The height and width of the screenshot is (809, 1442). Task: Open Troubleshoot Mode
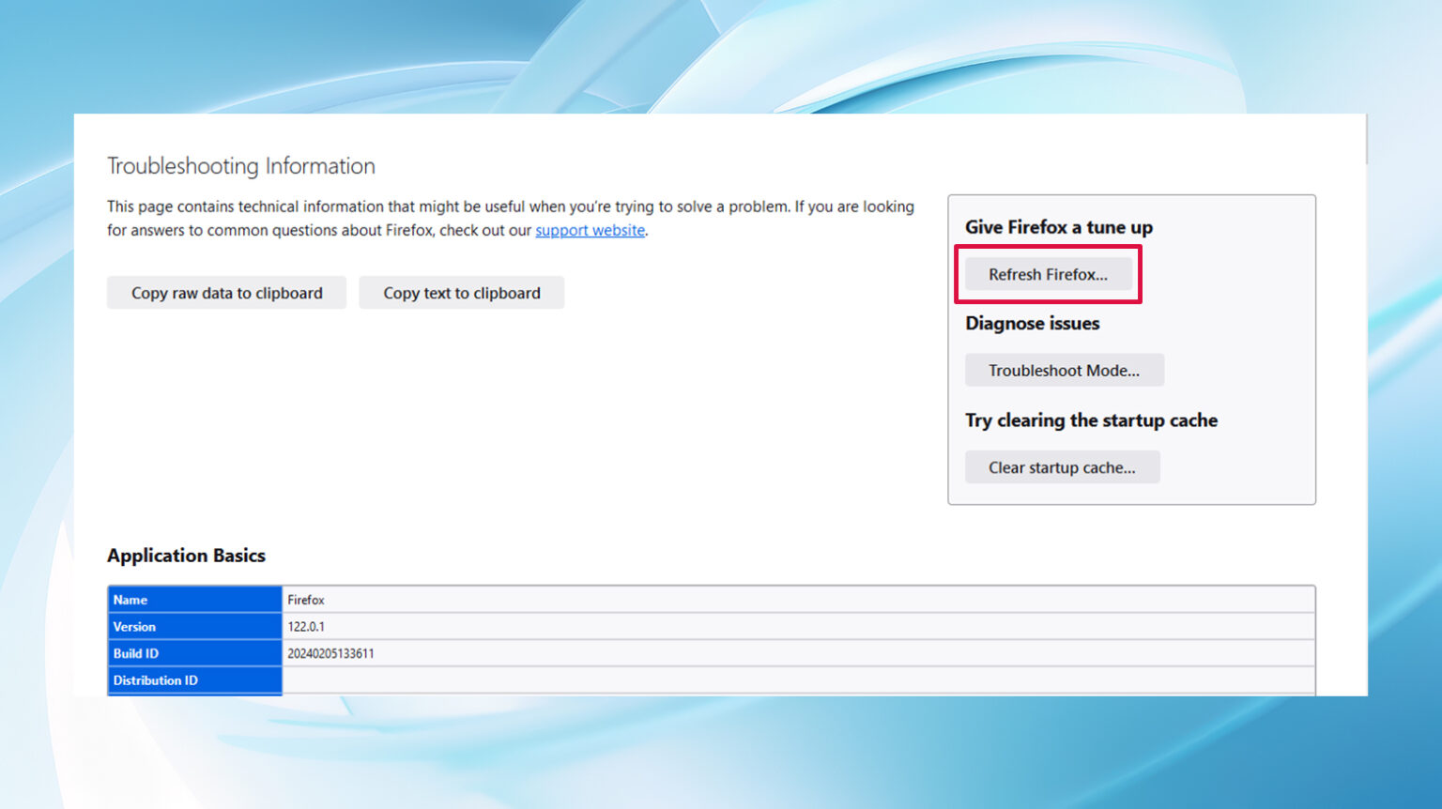click(1064, 370)
